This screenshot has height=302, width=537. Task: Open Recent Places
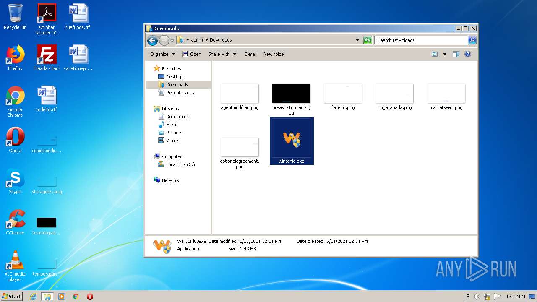coord(176,93)
